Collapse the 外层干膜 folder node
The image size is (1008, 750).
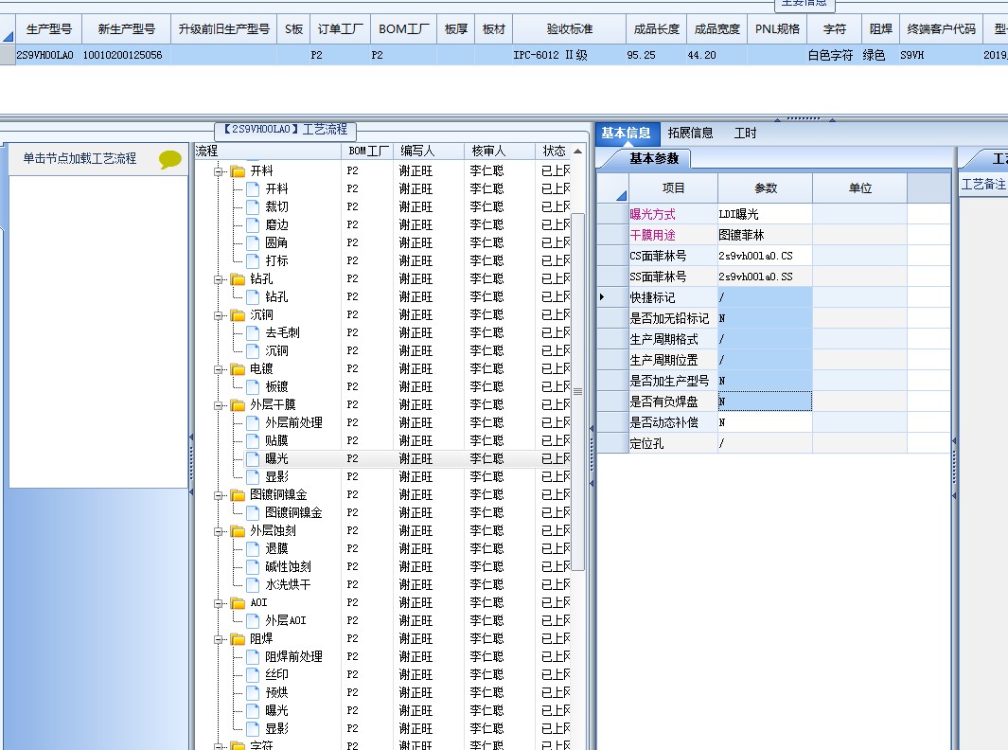point(219,405)
